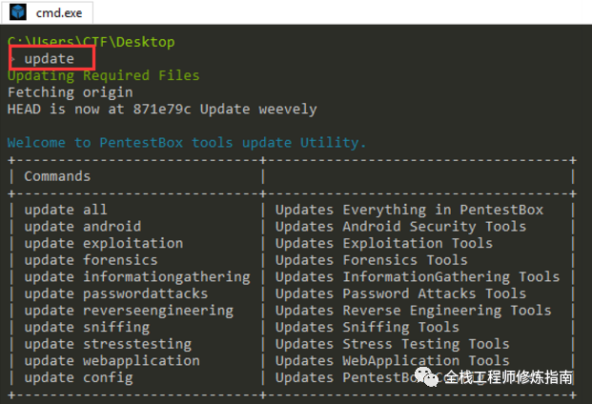Viewport: 592px width, 404px height.
Task: Click 'update all' command row
Action: [x=66, y=210]
